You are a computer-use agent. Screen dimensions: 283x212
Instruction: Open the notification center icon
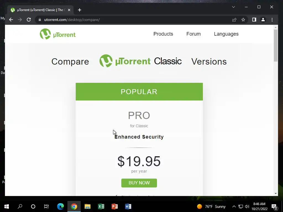click(x=274, y=206)
